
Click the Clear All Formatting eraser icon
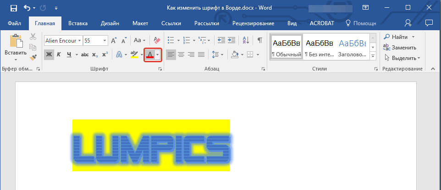point(157,40)
